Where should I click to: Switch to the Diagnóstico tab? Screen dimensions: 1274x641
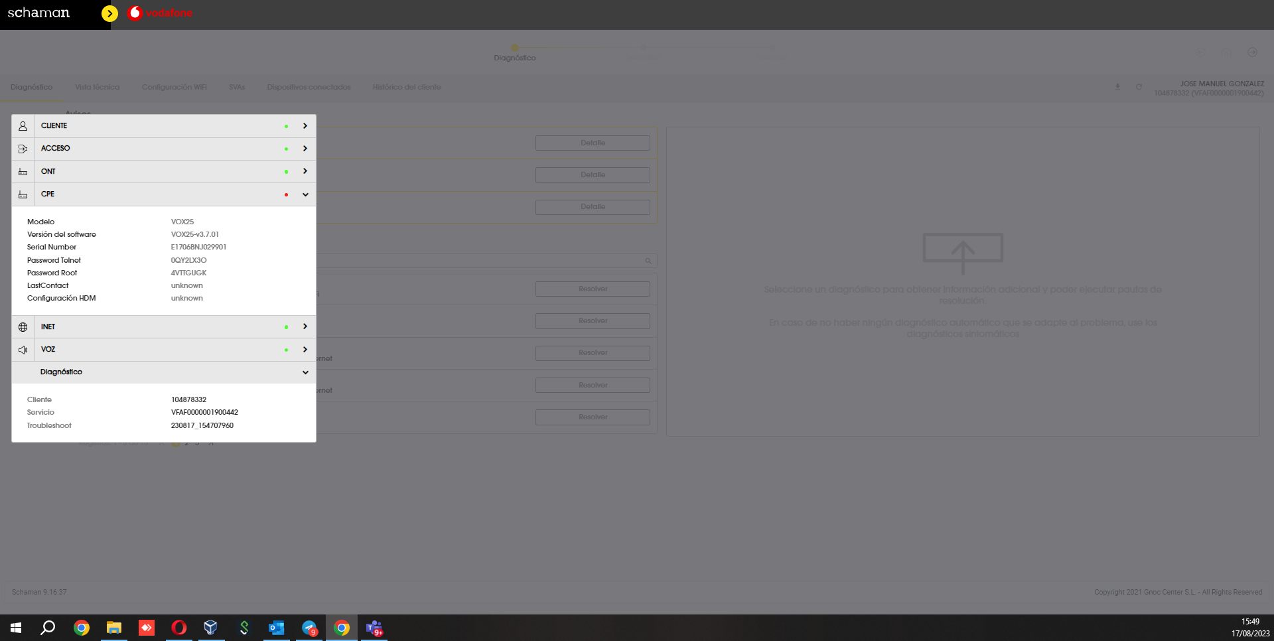[31, 87]
